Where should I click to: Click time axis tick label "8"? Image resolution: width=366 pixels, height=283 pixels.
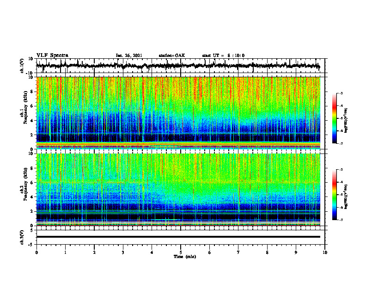(x=267, y=252)
